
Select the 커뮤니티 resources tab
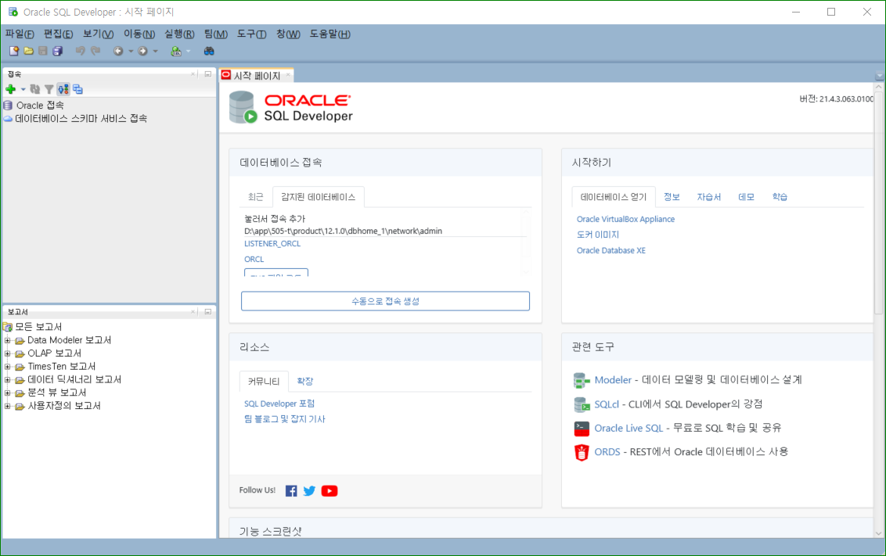tap(264, 382)
